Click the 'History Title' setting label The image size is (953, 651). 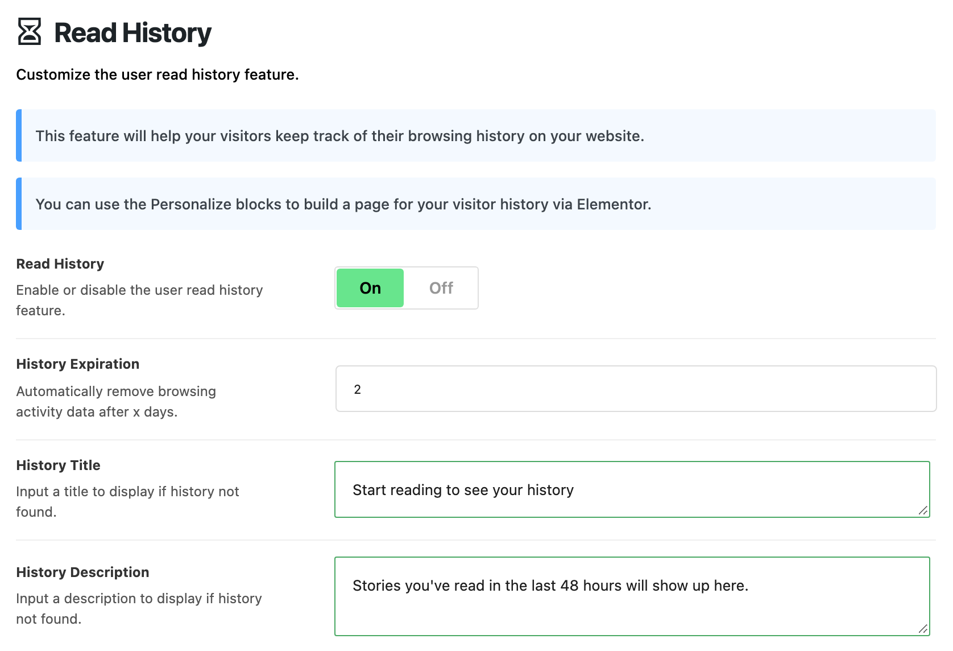pyautogui.click(x=59, y=465)
